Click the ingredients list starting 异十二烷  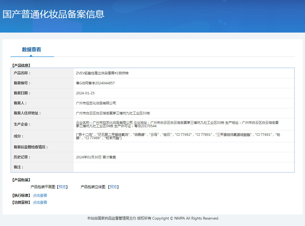point(178,136)
